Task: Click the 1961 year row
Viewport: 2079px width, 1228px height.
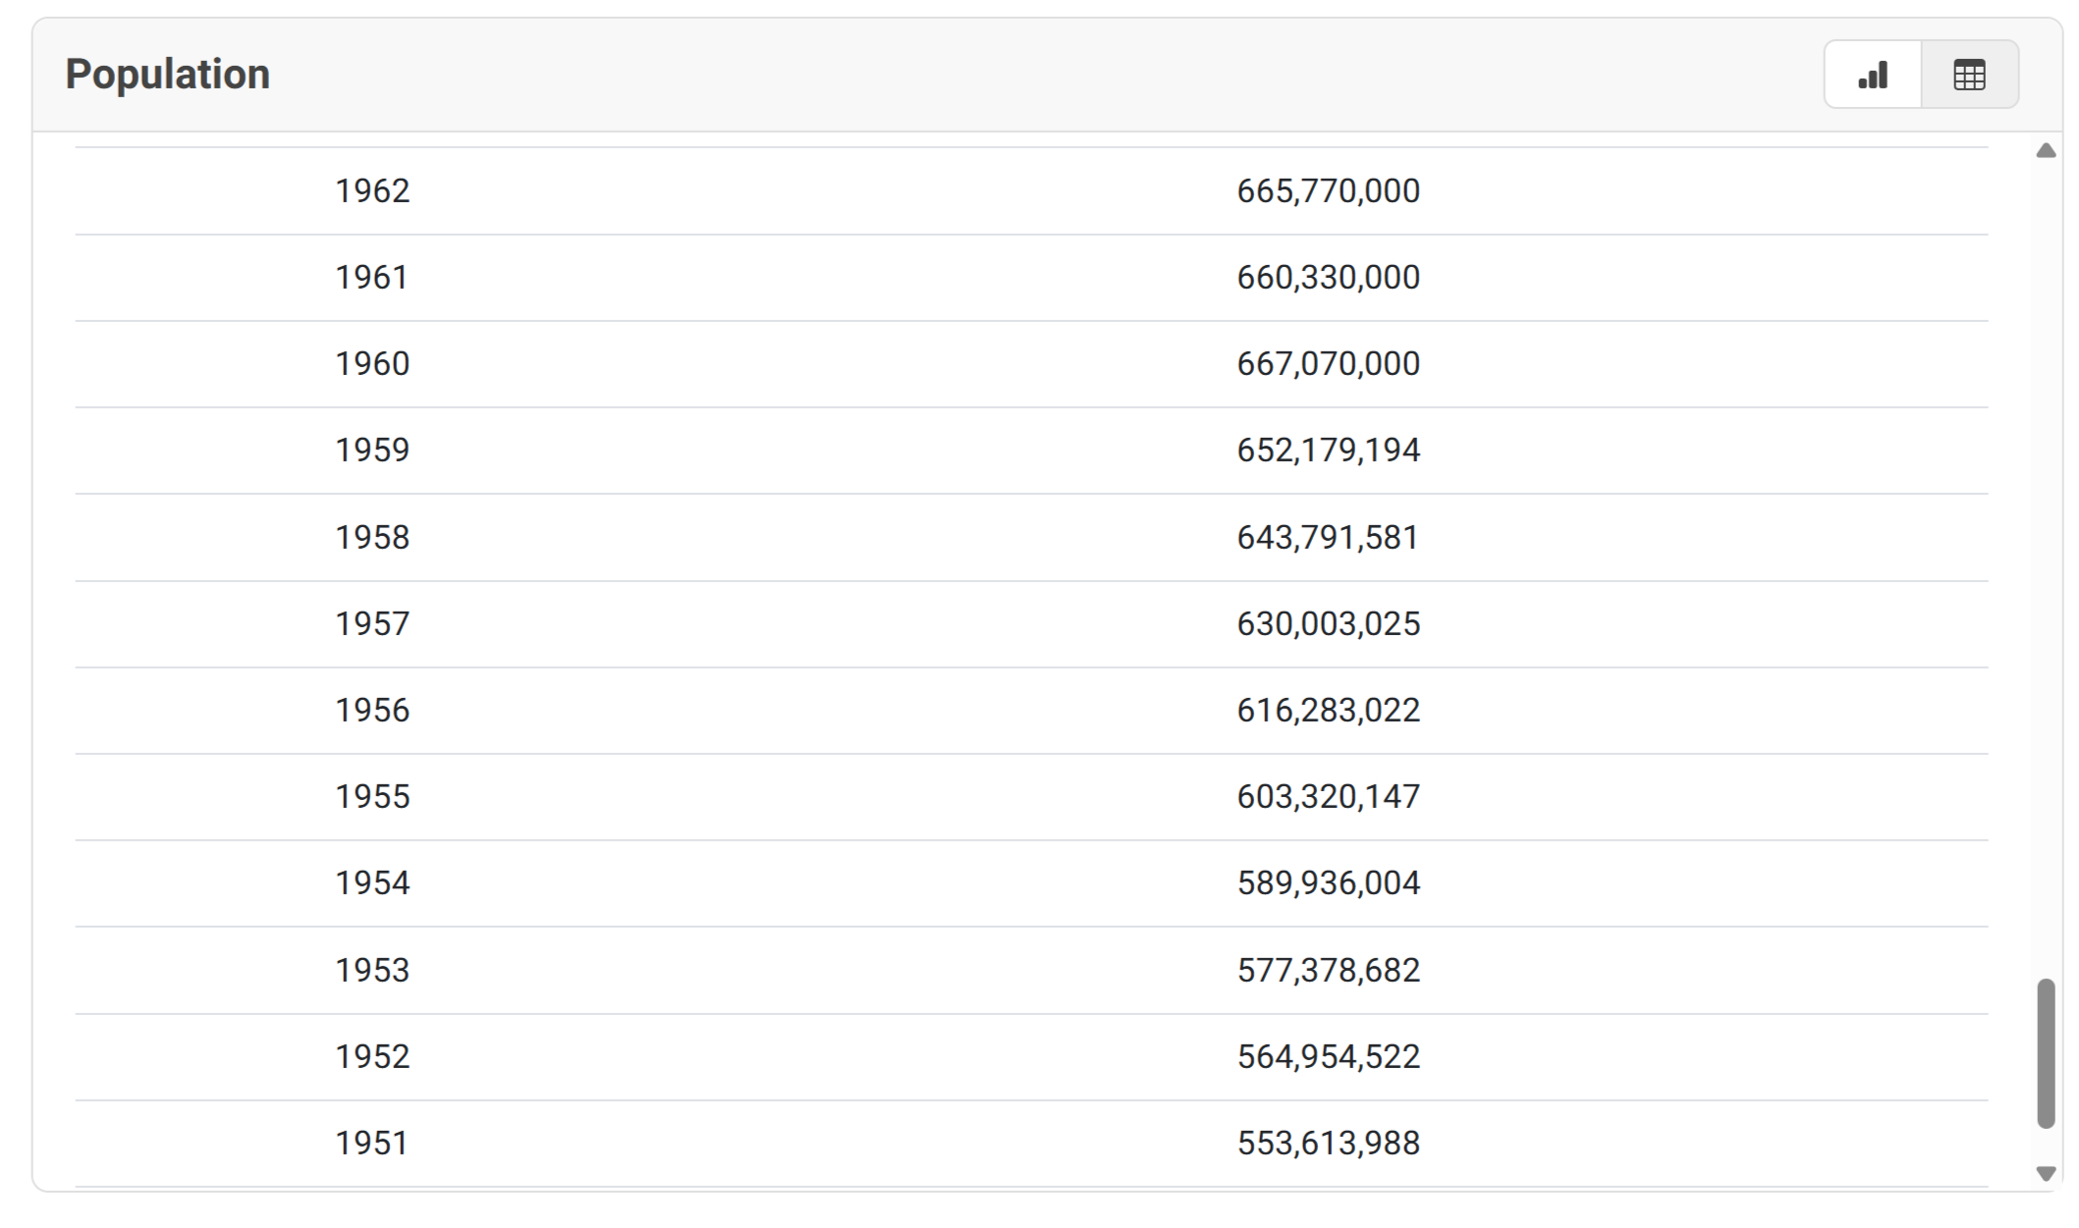Action: pyautogui.click(x=372, y=277)
